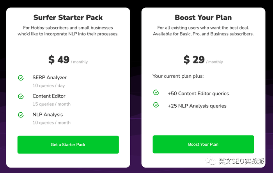Click the Surfer Starter Pack heading
The width and height of the screenshot is (273, 173).
pos(68,17)
